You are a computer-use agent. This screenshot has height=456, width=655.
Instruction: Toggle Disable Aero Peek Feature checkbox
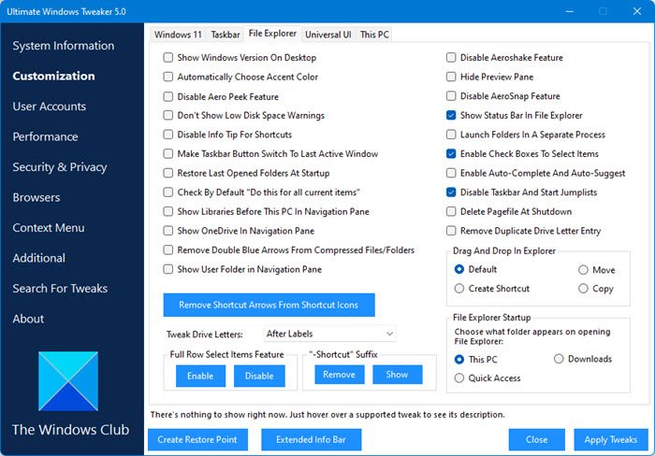pyautogui.click(x=168, y=96)
